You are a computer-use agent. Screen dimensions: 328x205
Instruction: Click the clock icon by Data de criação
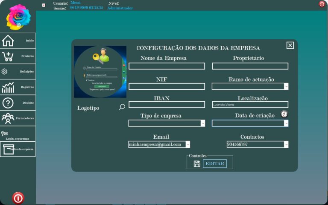284,114
